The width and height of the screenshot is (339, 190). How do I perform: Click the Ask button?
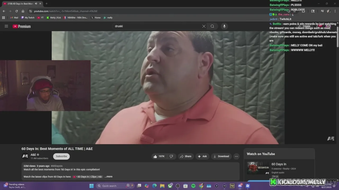click(202, 156)
